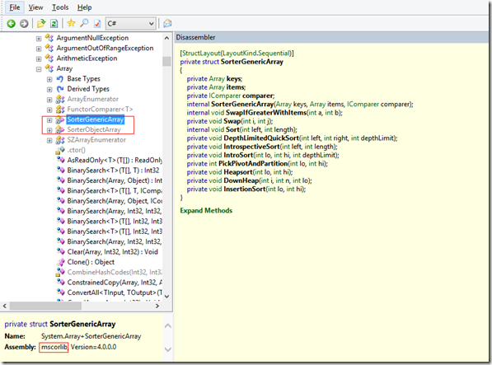This screenshot has height=365, width=492.
Task: Click the Base Types arrow icon
Action: point(60,79)
